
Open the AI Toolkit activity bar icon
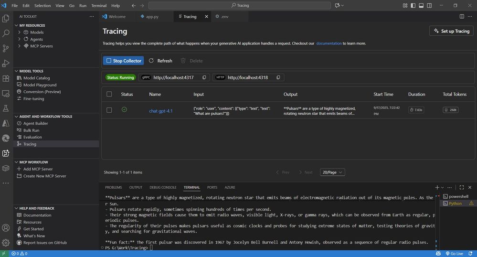(5, 153)
